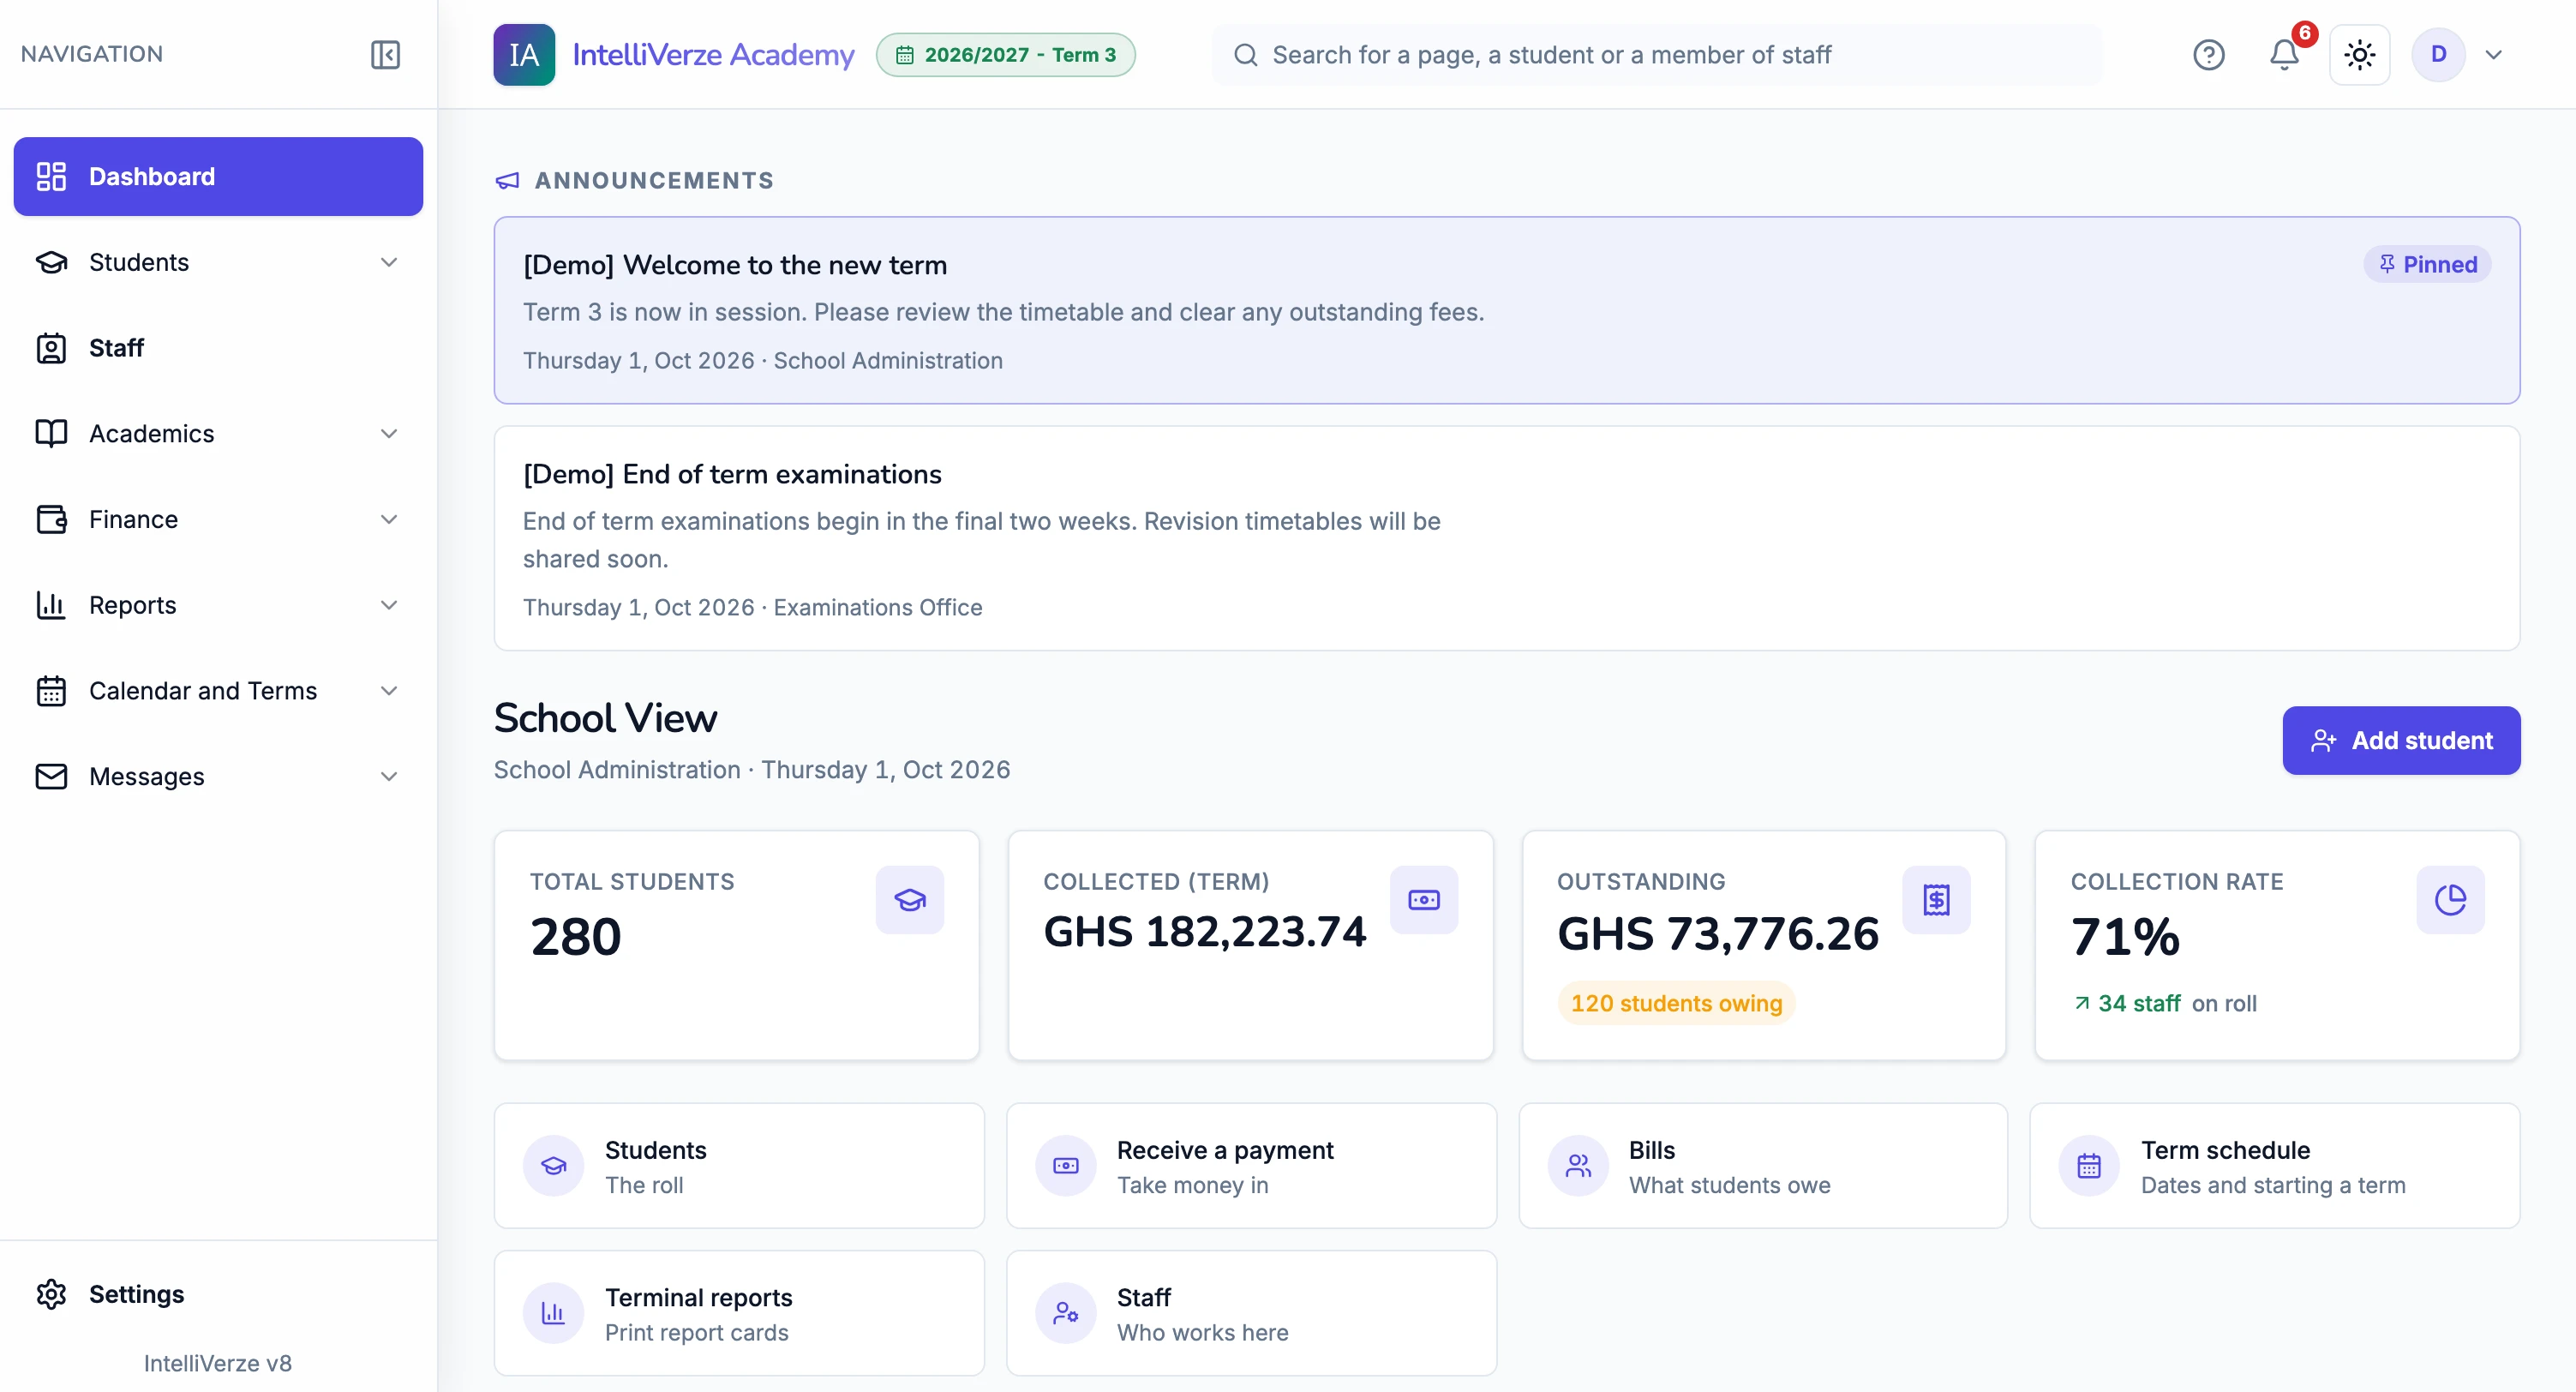The image size is (2576, 1392).
Task: Open Staff – Who works here card
Action: tap(1250, 1312)
